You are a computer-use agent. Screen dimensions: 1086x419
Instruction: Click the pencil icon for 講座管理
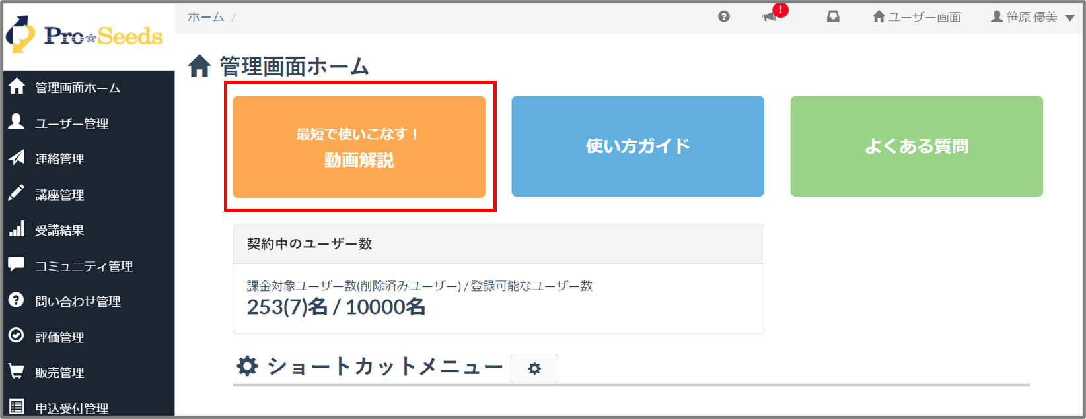tap(17, 194)
